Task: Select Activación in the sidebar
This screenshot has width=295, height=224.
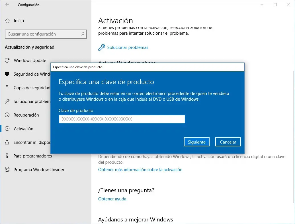Action: [x=24, y=128]
